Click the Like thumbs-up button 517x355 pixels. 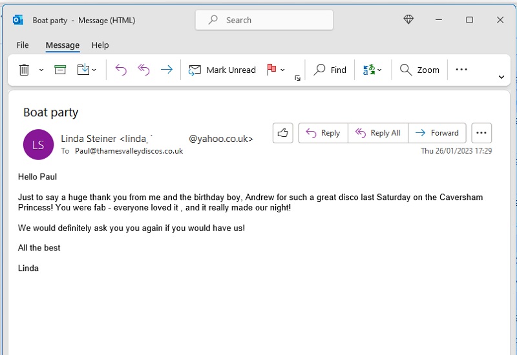click(282, 133)
